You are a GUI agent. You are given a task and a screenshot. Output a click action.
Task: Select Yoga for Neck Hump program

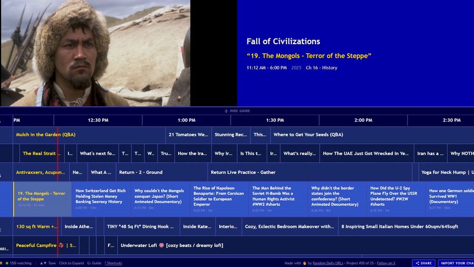pos(446,172)
